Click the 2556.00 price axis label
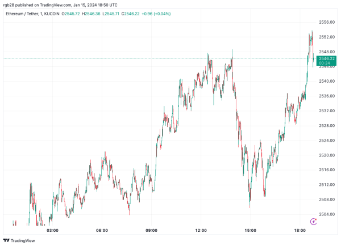The width and height of the screenshot is (341, 246). tap(327, 22)
